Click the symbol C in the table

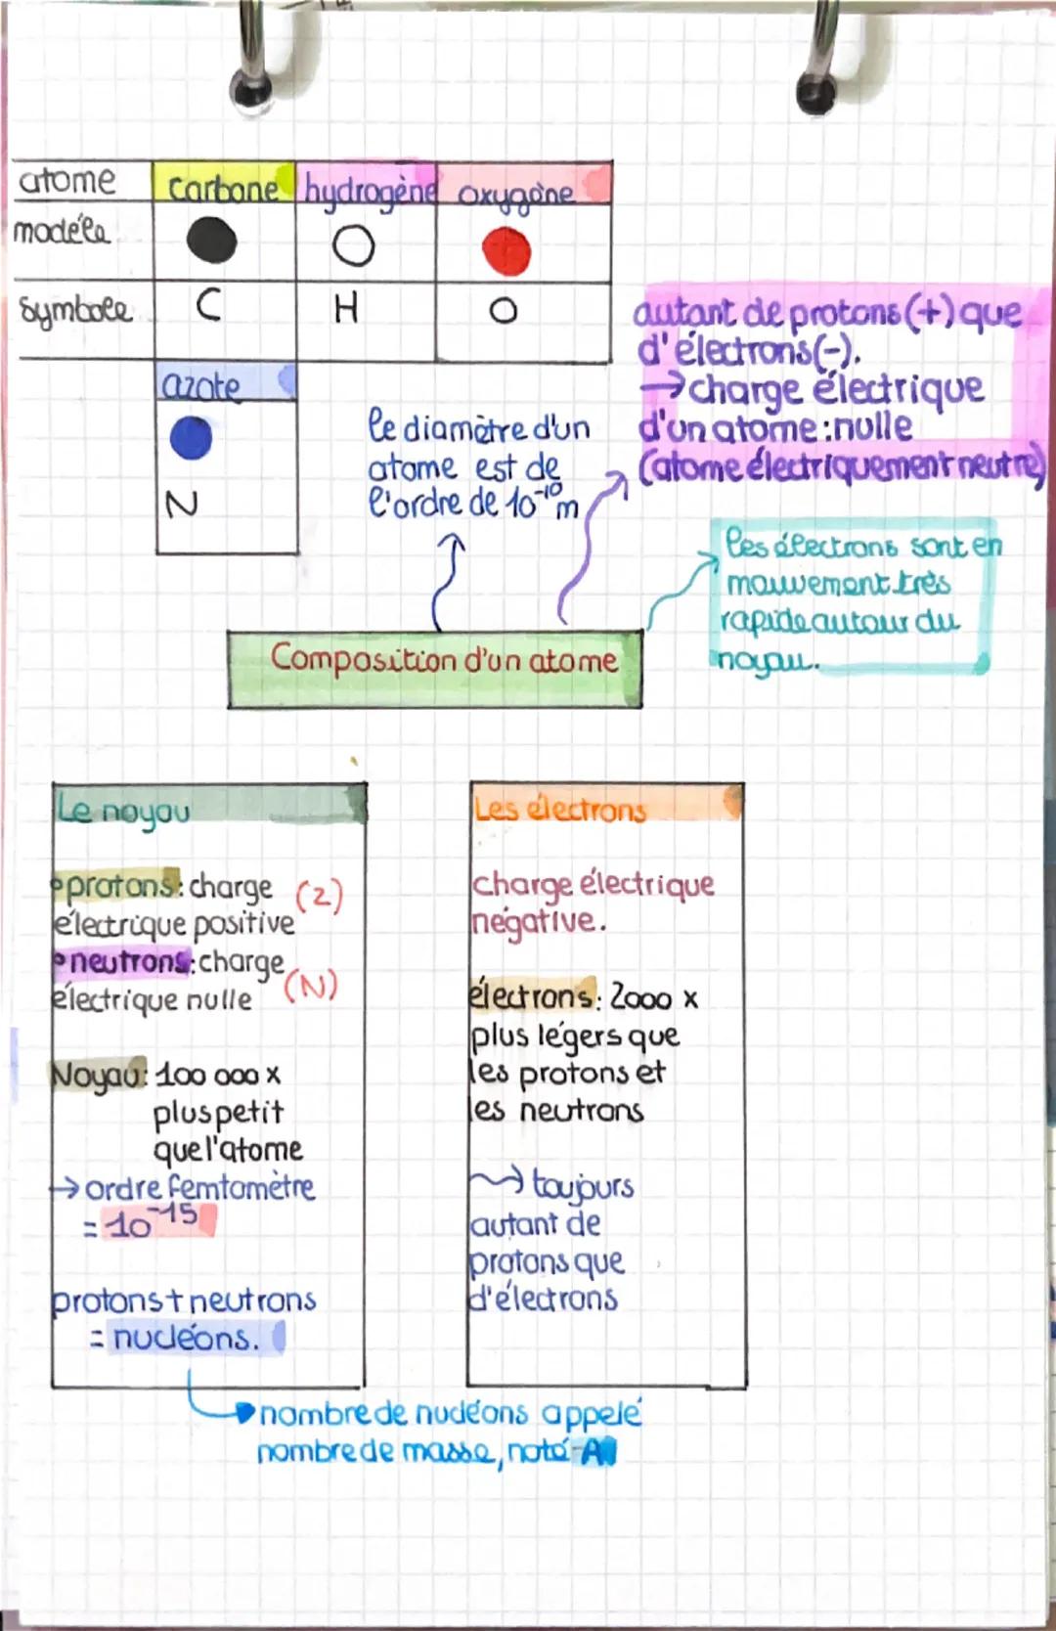click(207, 308)
